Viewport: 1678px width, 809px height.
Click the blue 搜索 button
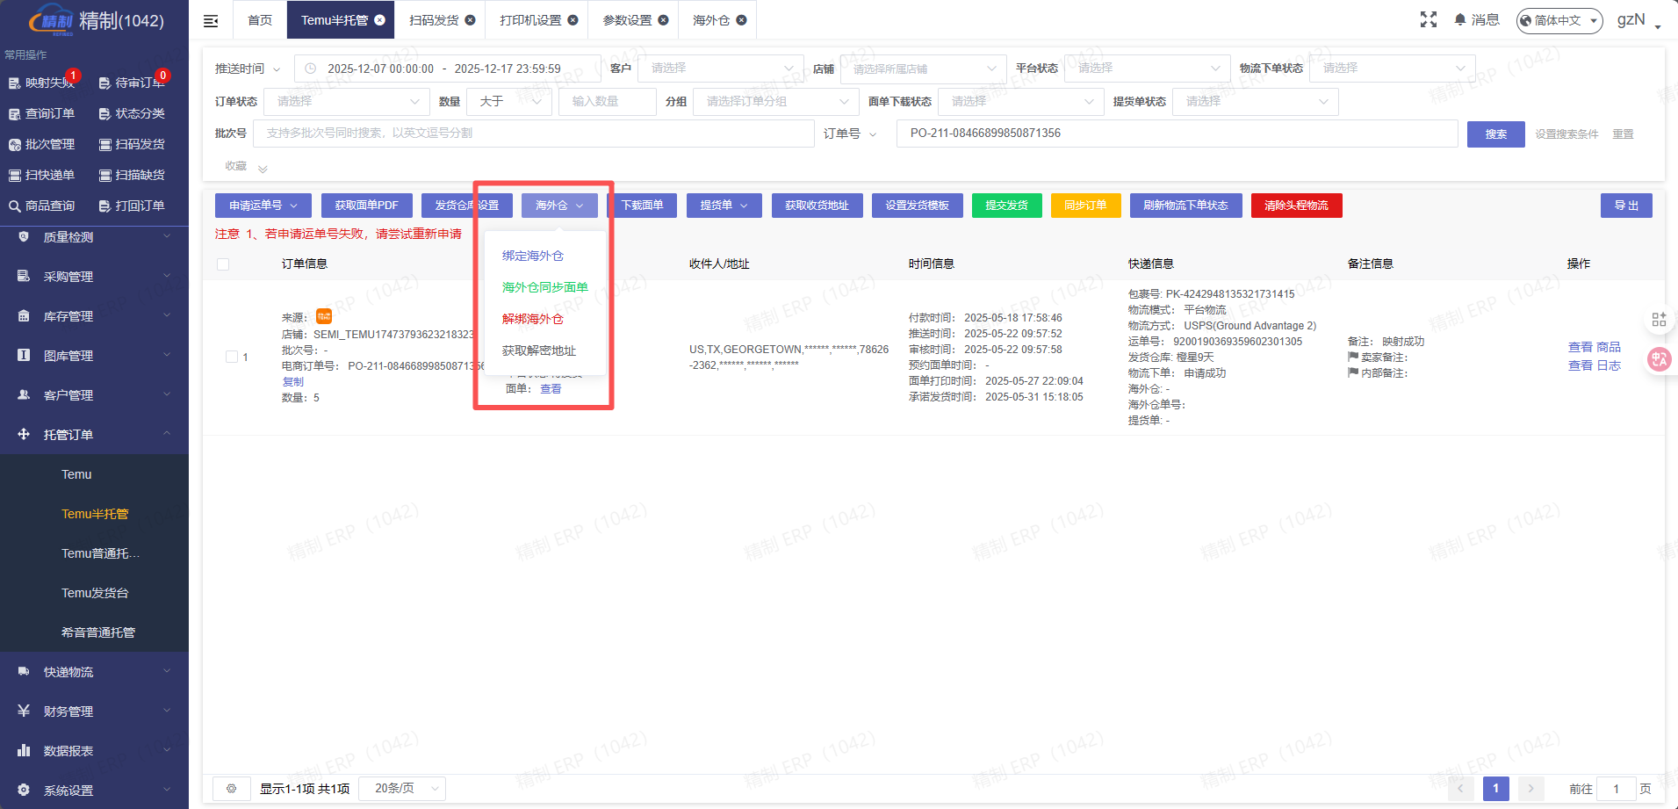coord(1495,134)
